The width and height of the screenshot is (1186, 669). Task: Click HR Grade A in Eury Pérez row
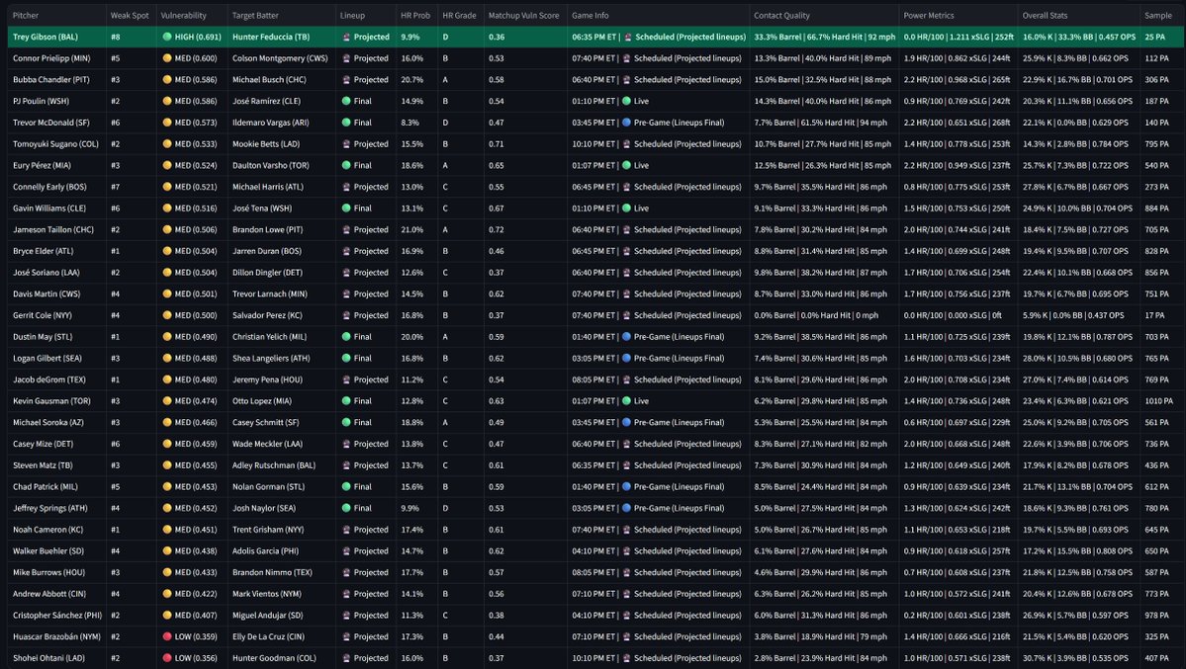tap(445, 165)
